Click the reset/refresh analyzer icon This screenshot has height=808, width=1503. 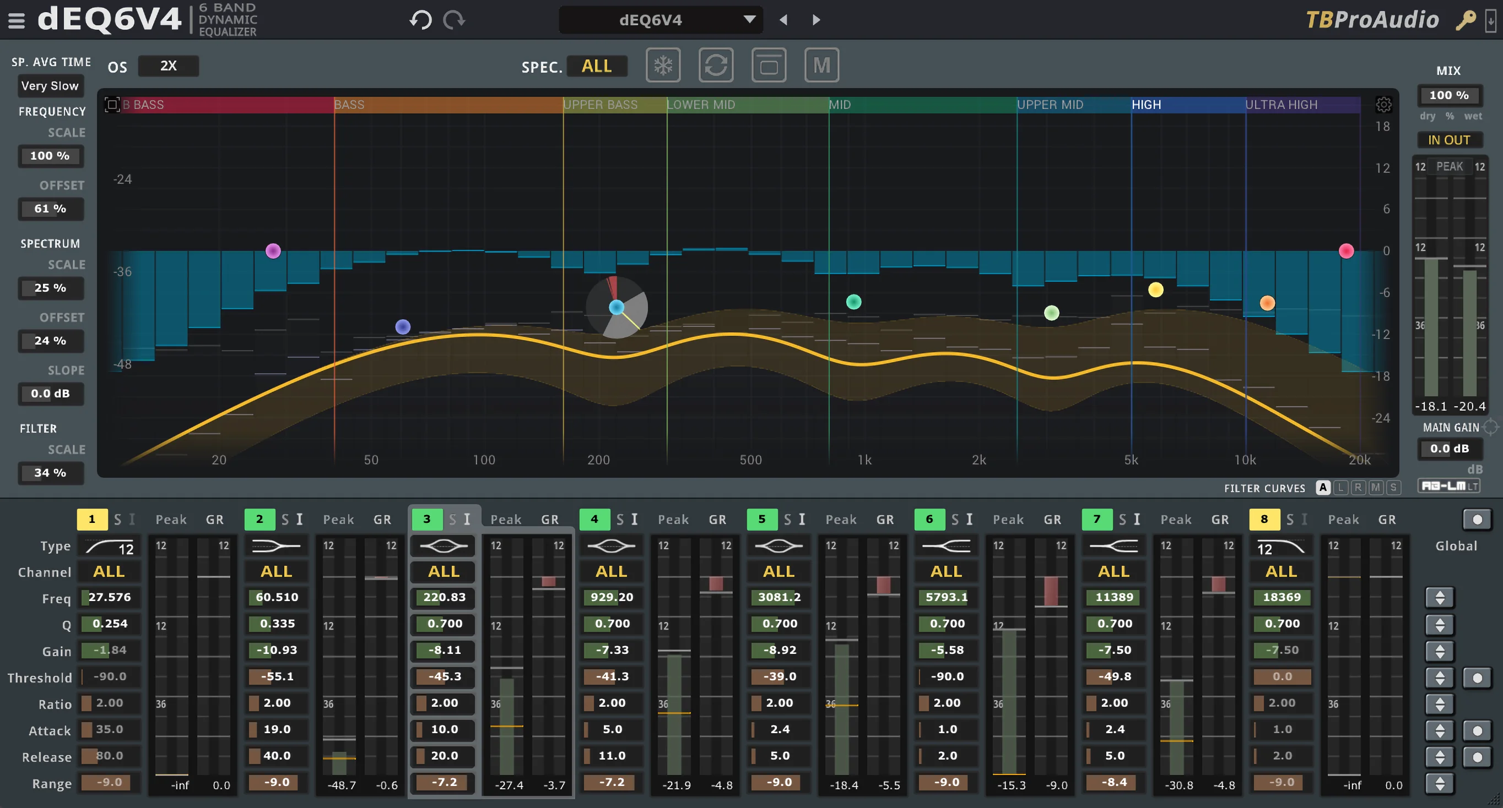click(x=716, y=65)
